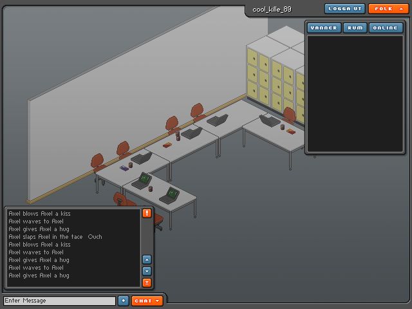Click the cool_kille_89 username
412x309 pixels.
[x=272, y=10]
